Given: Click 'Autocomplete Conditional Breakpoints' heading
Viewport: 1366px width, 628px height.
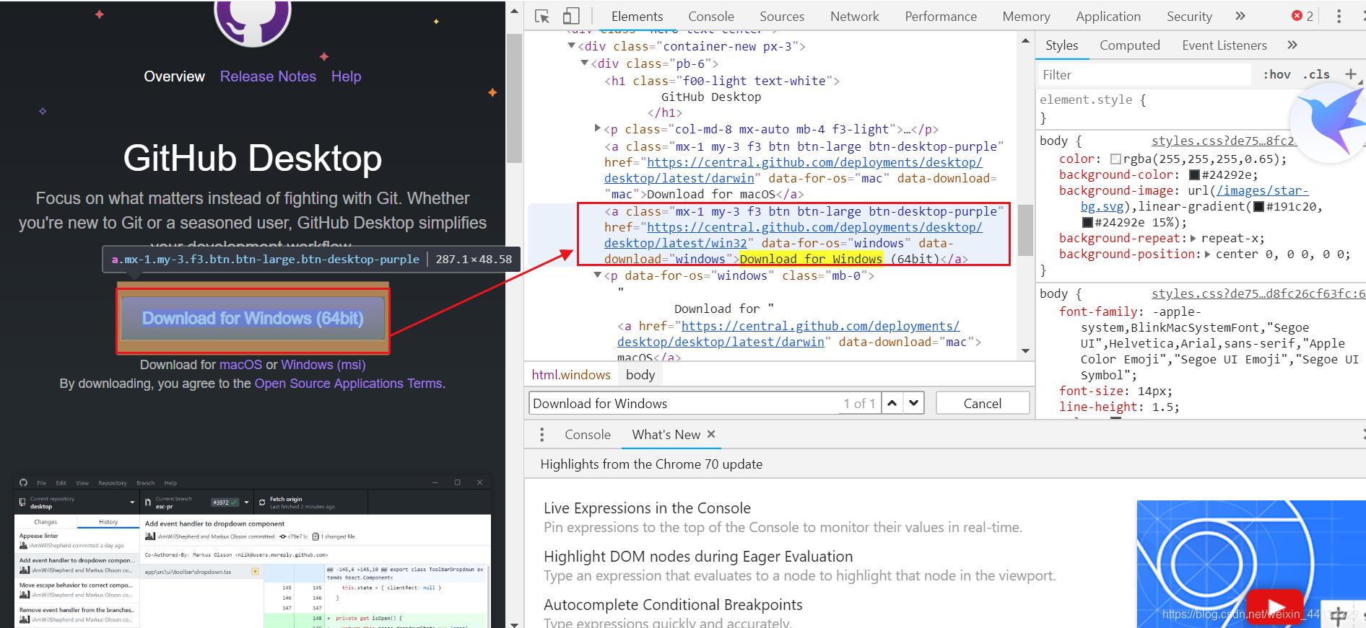Looking at the screenshot, I should [x=673, y=605].
